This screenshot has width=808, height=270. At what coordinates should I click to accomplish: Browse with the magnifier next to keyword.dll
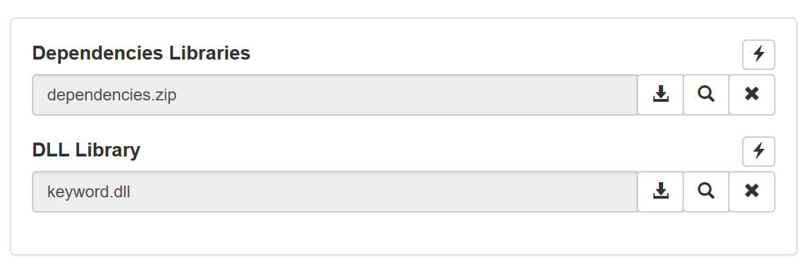coord(706,192)
